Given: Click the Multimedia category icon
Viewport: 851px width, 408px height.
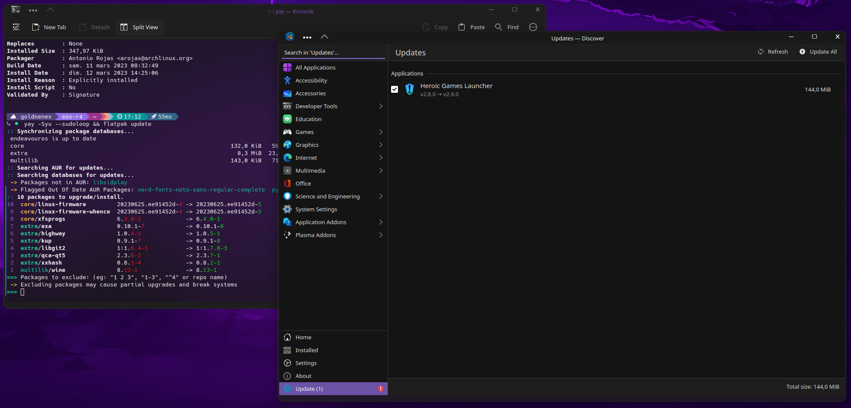Looking at the screenshot, I should click(287, 171).
